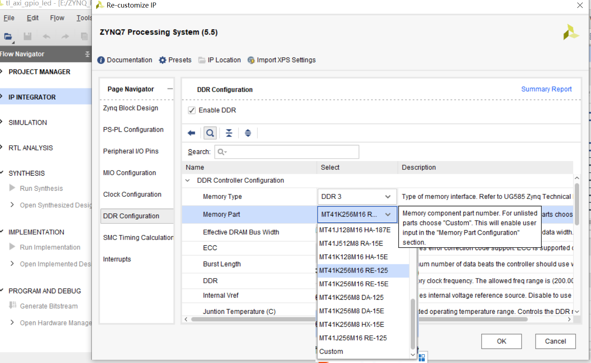Open the Documentation for this IP
The width and height of the screenshot is (591, 363).
click(x=124, y=60)
